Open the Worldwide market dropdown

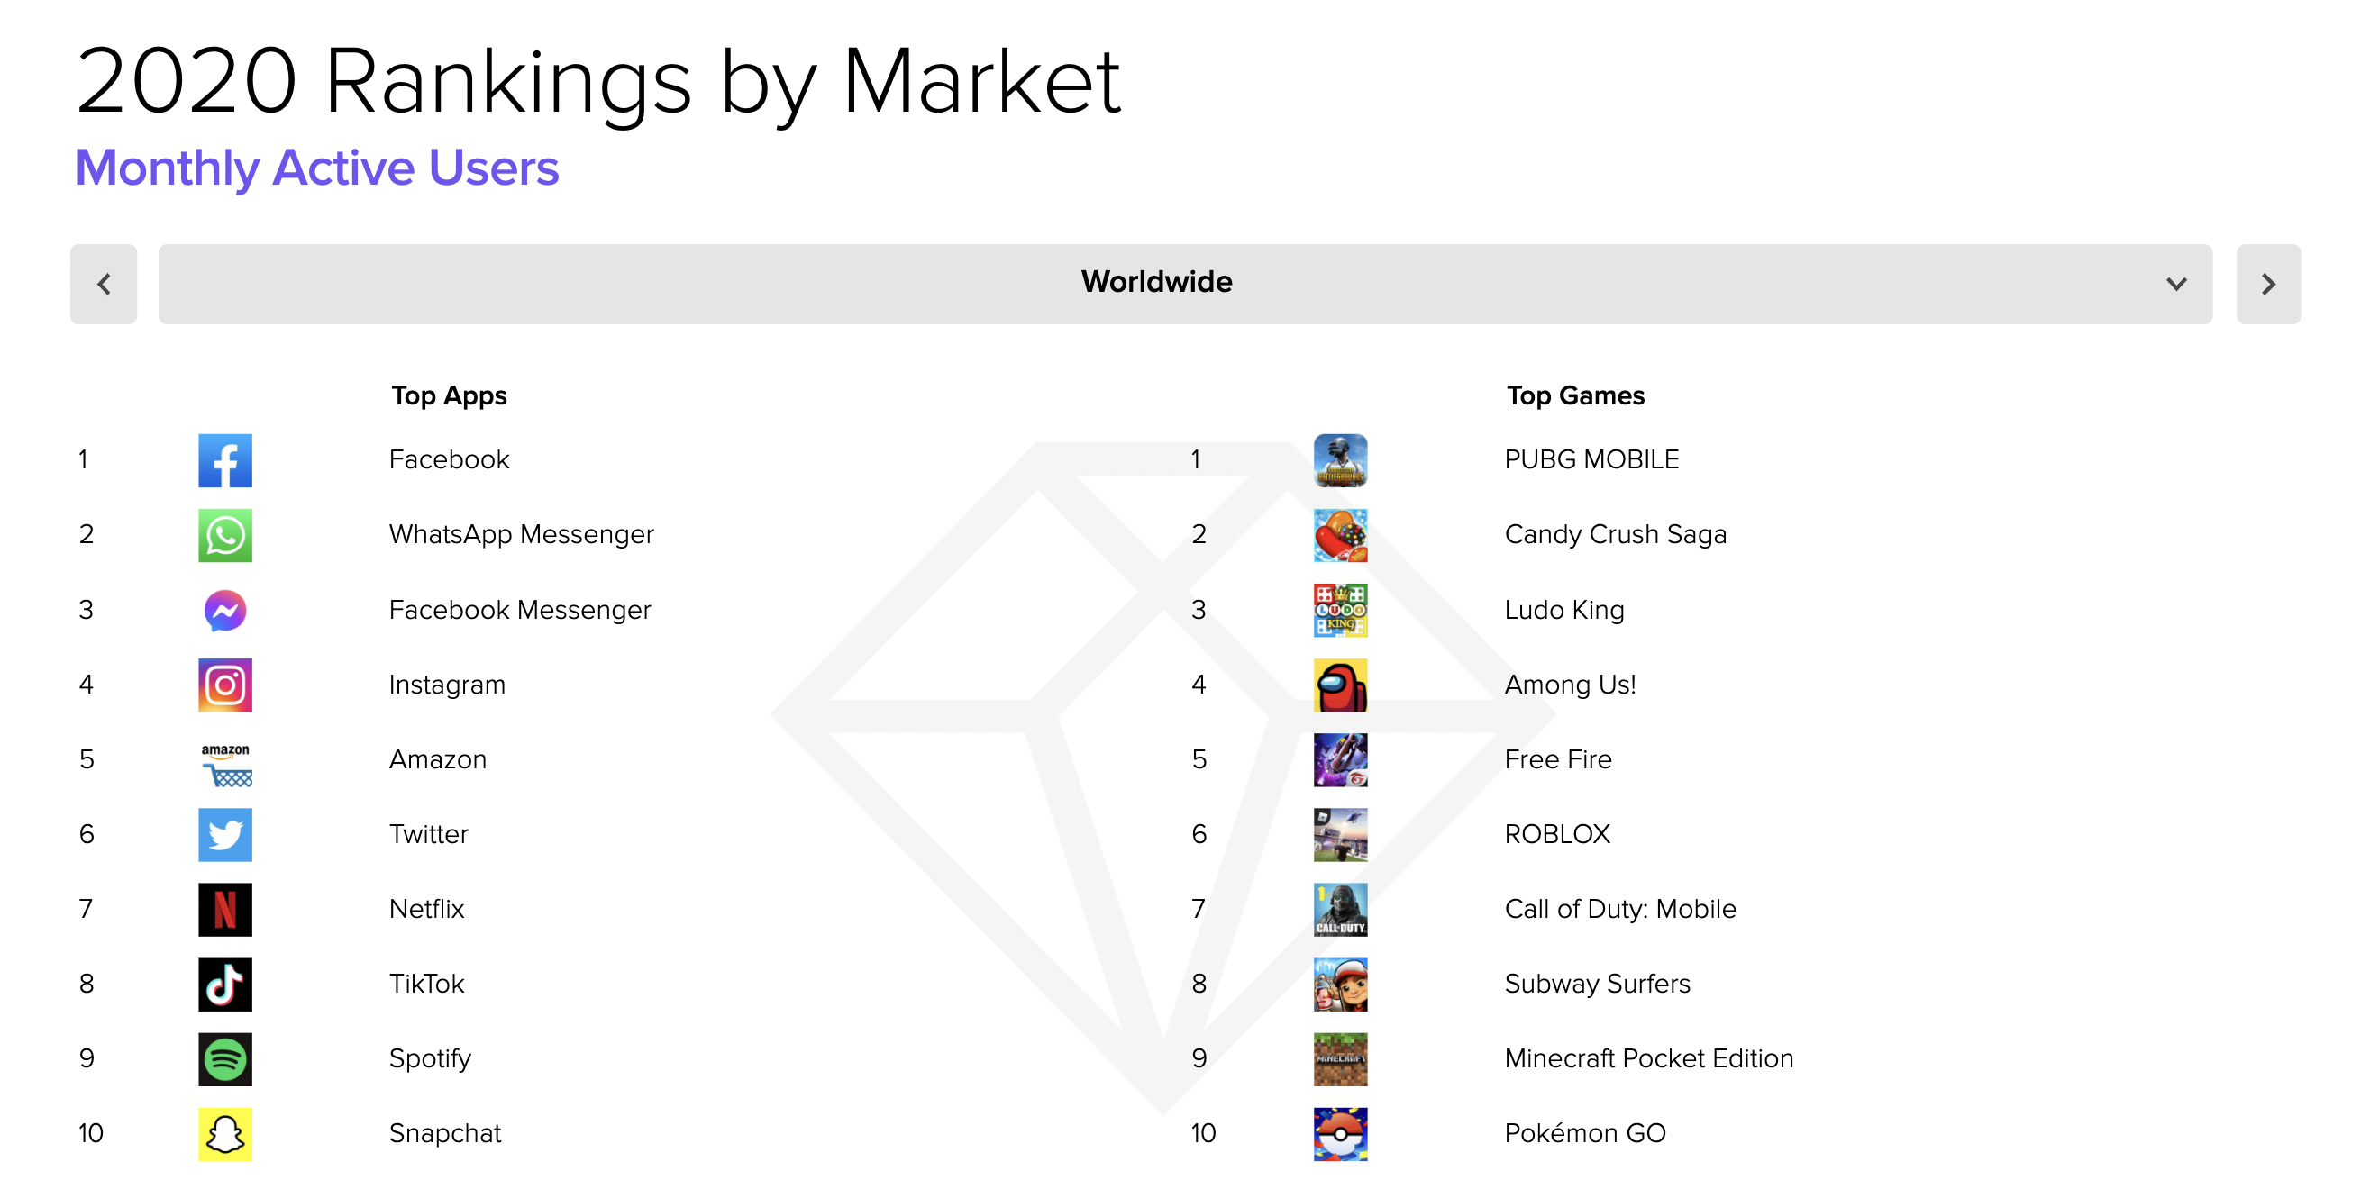pos(1184,283)
